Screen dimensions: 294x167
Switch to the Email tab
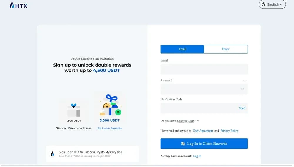[182, 49]
